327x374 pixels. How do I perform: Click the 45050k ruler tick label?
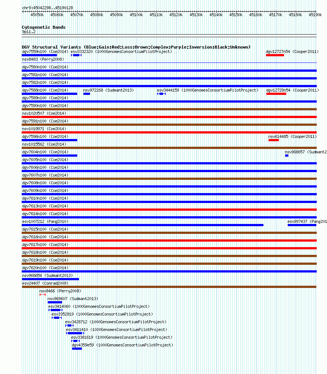tap(37, 15)
